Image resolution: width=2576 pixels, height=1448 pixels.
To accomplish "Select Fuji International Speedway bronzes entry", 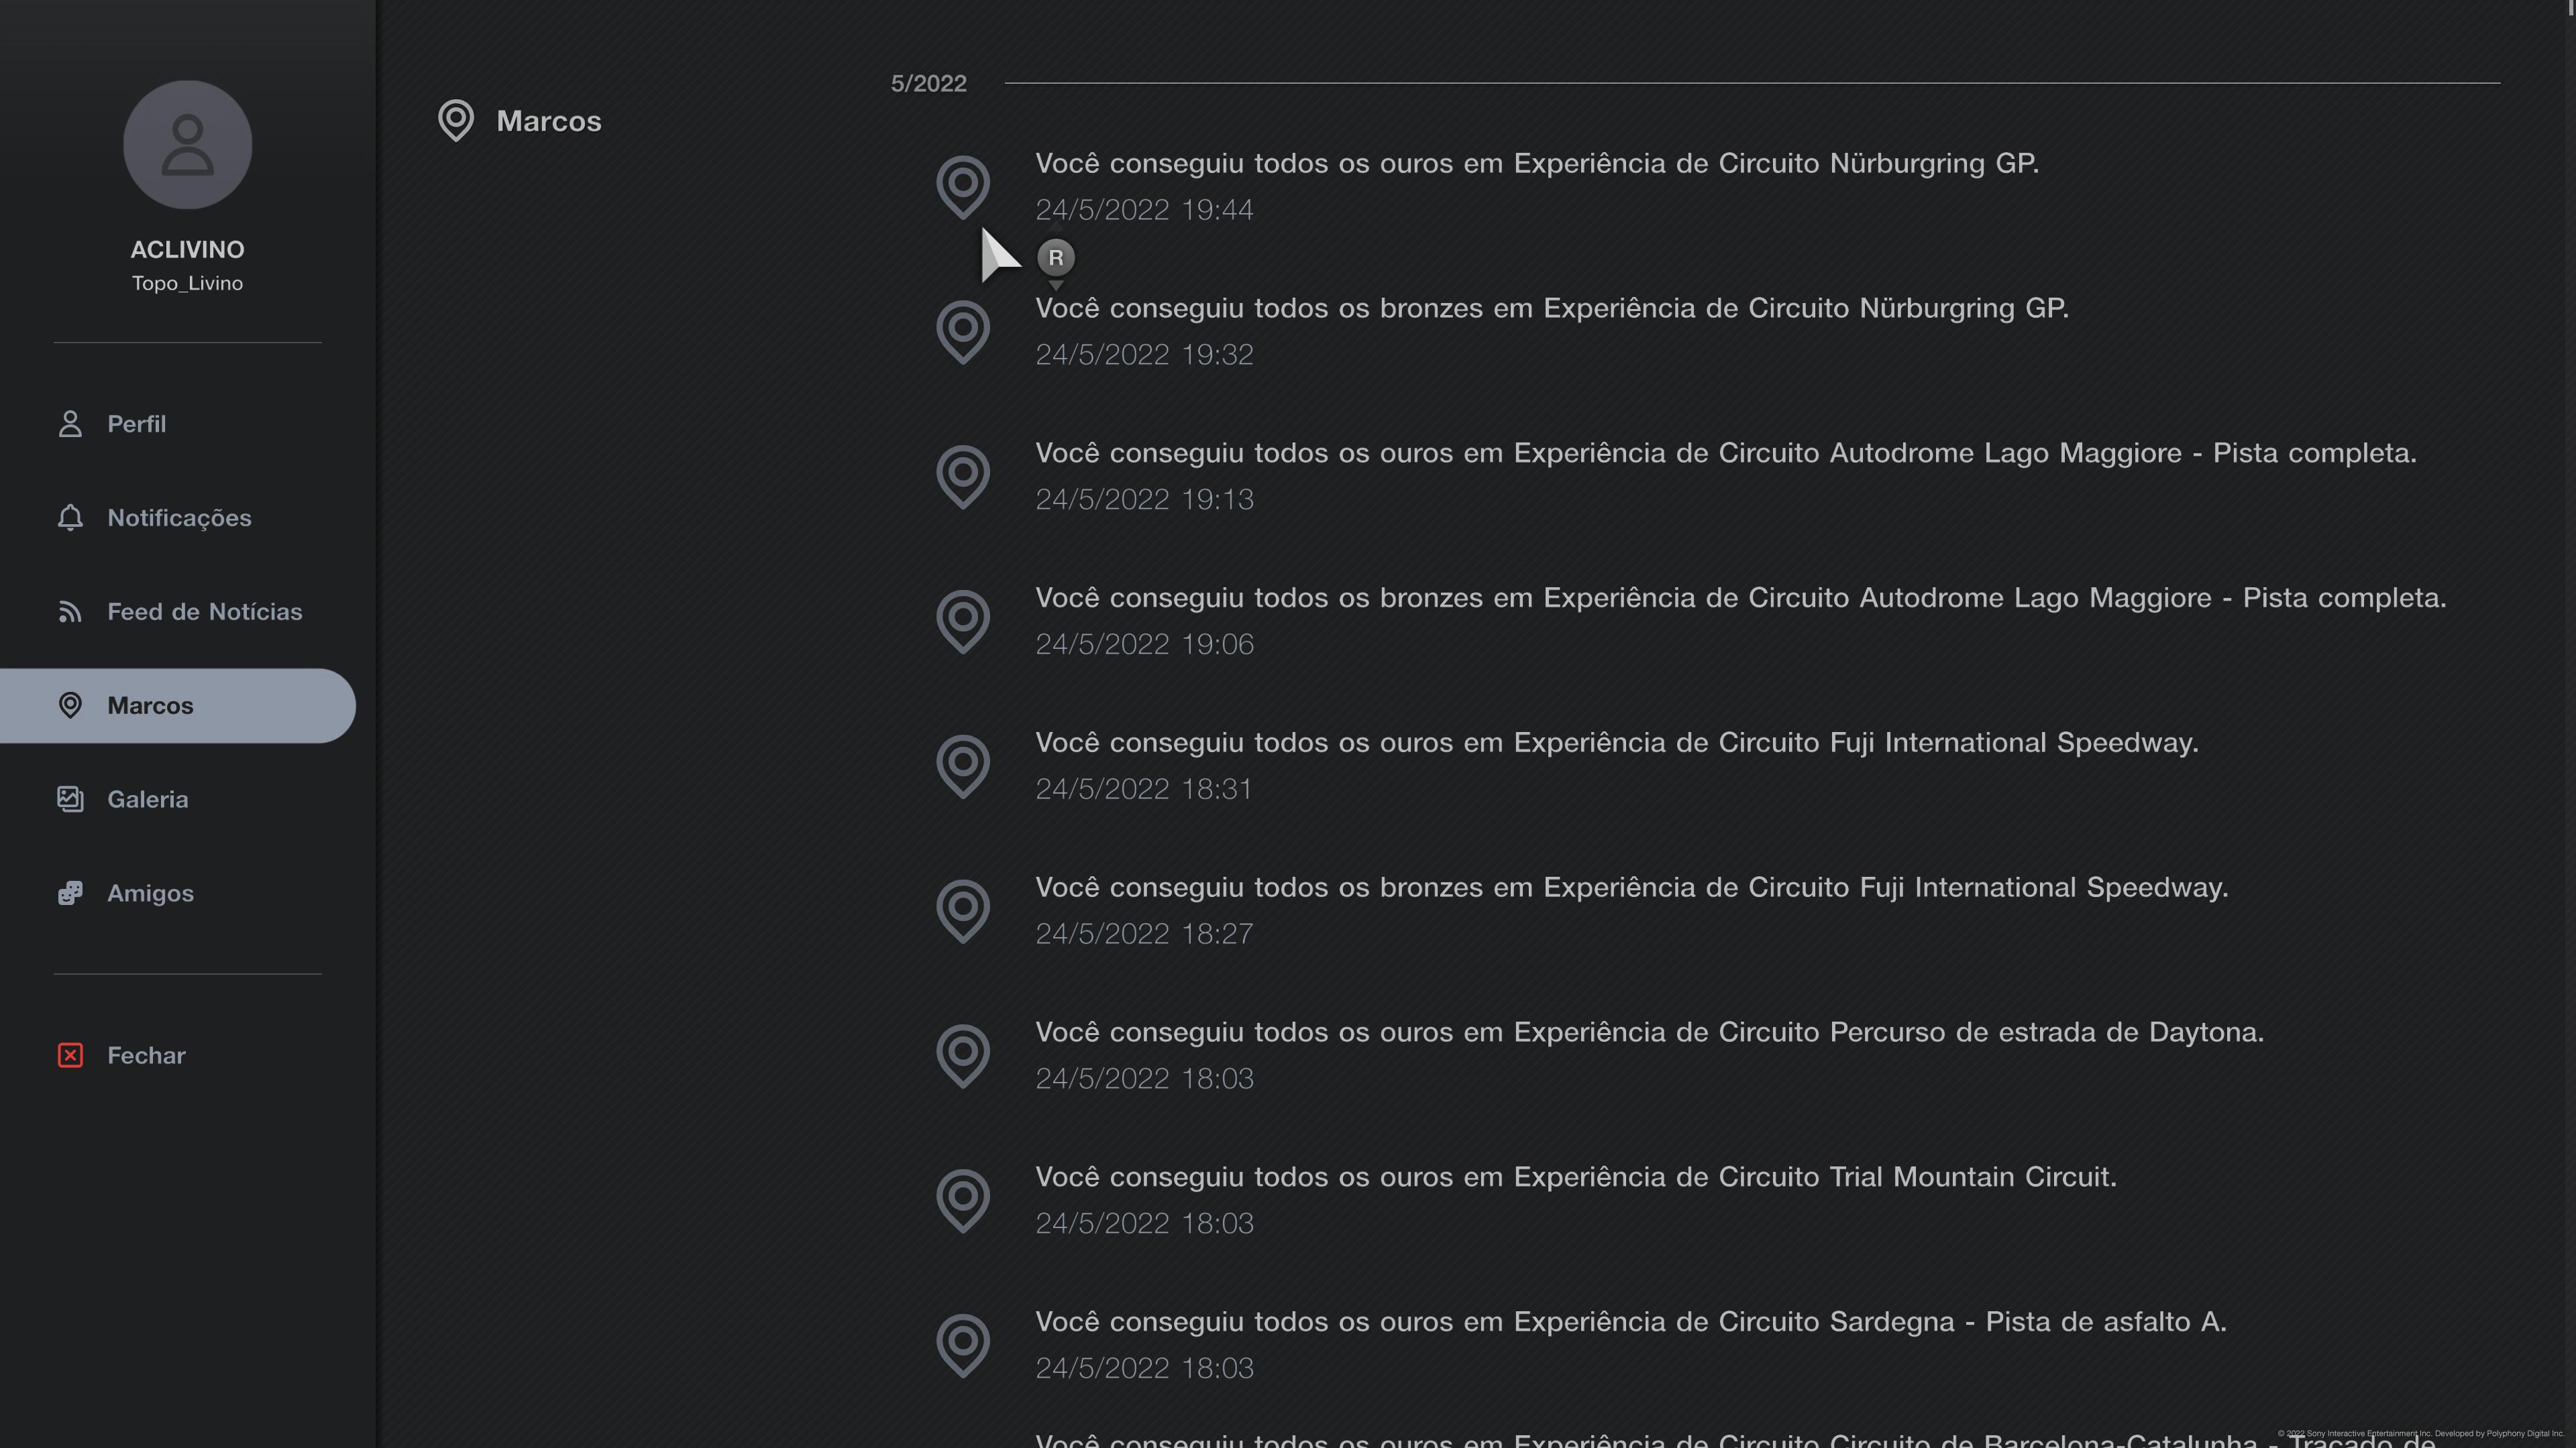I will (1632, 888).
